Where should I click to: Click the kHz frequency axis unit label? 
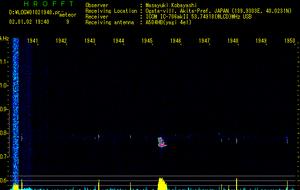click(x=4, y=38)
